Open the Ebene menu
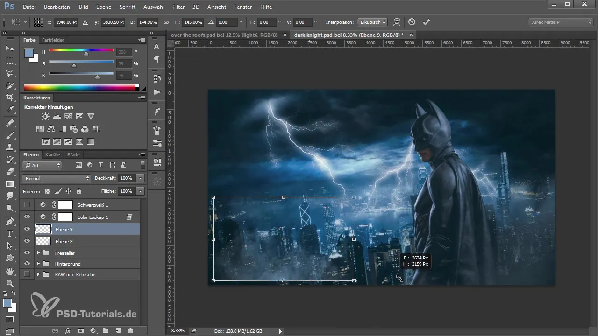Viewport: 598px width, 336px height. pos(104,7)
